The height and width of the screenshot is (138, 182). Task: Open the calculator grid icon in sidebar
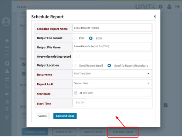pyautogui.click(x=7, y=117)
